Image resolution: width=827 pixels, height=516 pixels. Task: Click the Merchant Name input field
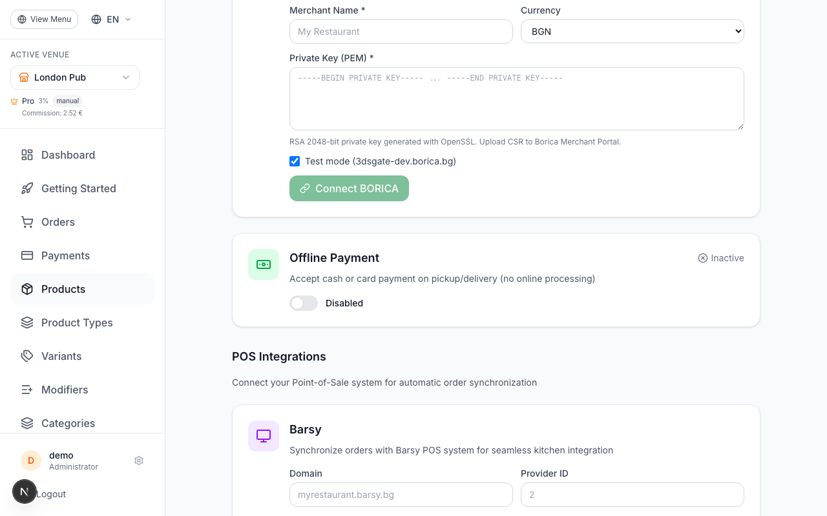(401, 32)
